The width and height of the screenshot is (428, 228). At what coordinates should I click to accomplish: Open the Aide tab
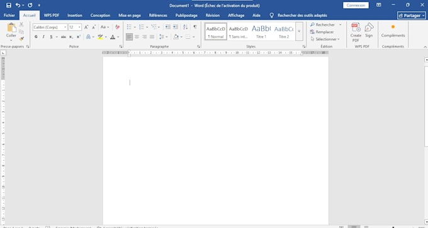pos(256,15)
